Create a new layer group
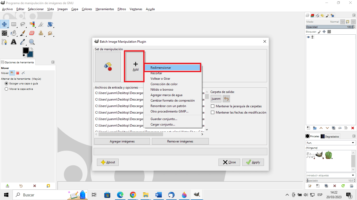Viewport: 357px width, 200px height. point(315,128)
